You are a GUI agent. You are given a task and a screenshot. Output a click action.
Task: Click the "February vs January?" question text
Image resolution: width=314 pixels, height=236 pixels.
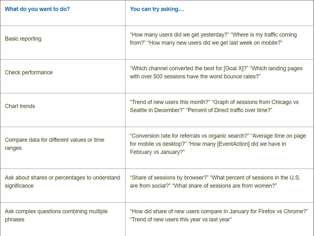pyautogui.click(x=157, y=152)
